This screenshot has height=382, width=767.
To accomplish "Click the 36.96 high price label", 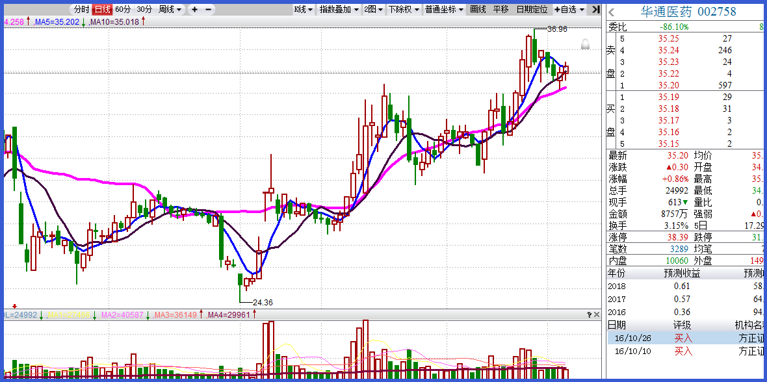I will tap(557, 29).
